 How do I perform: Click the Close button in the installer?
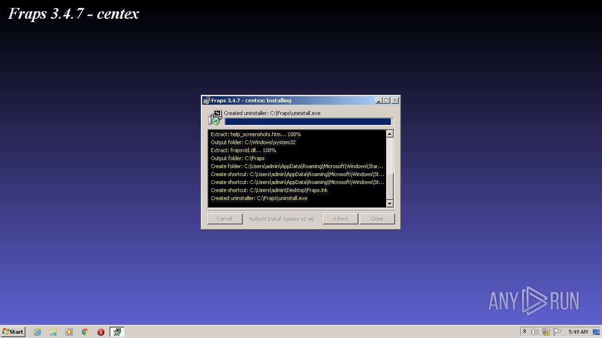[377, 219]
